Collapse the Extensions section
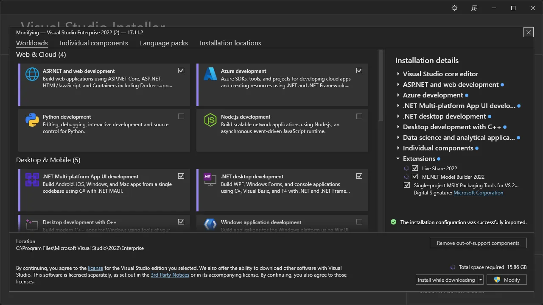Screen dimensions: 543x305 pyautogui.click(x=398, y=158)
